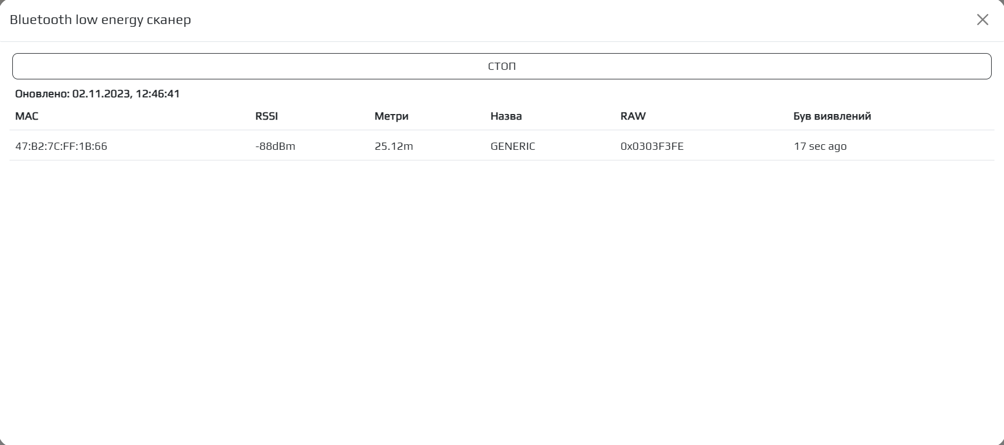Sort by the RSSI column header
This screenshot has height=445, width=1004.
266,116
